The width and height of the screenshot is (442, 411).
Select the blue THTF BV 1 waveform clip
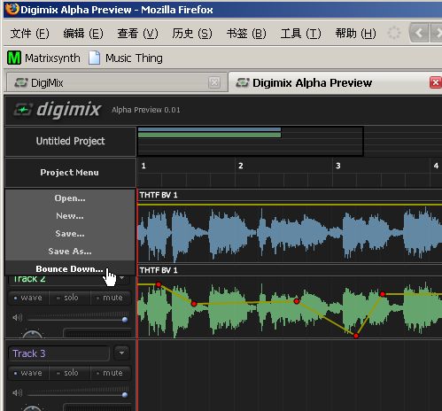click(x=290, y=233)
